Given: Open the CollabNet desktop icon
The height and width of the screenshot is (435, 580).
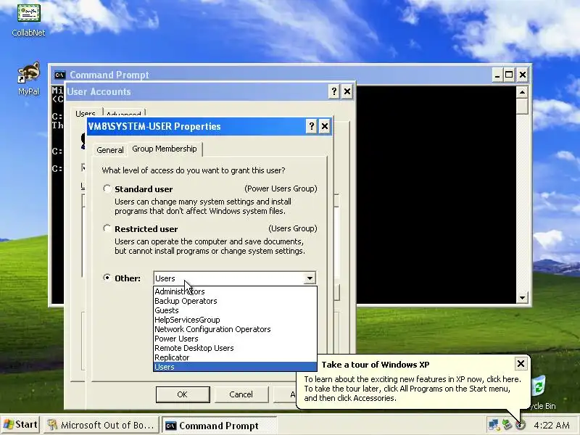Looking at the screenshot, I should point(28,20).
